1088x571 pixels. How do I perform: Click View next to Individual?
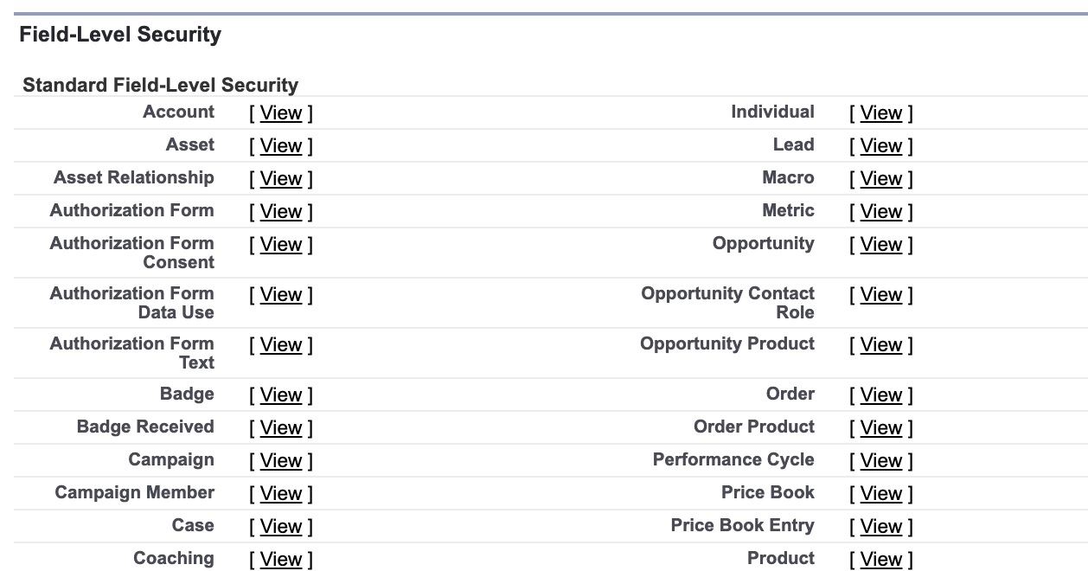pos(881,113)
